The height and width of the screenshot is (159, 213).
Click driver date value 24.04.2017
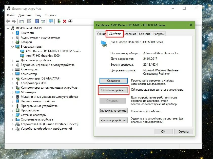click(150, 59)
